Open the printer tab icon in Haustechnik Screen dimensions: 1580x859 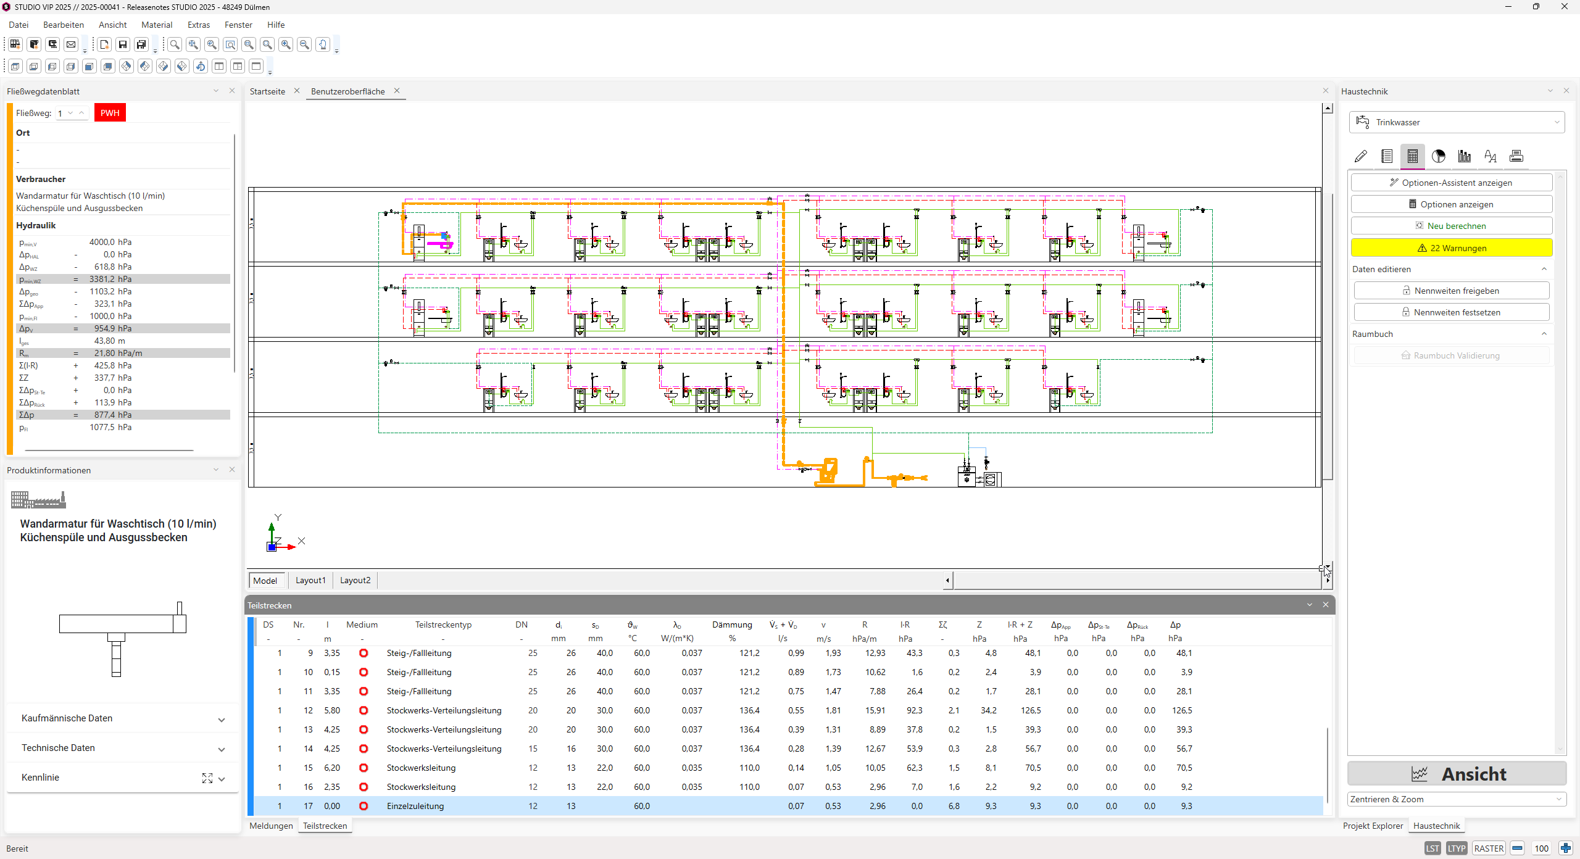click(x=1516, y=156)
